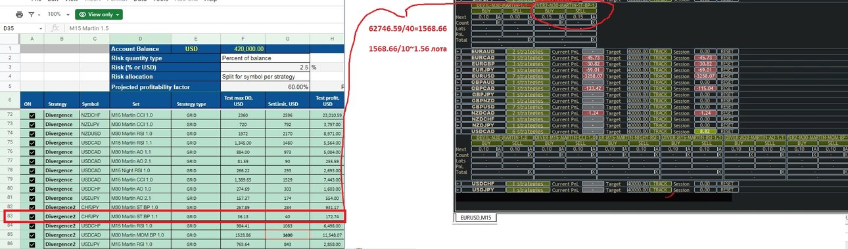Toggle ON checkbox for NZDCHF M15 Martin CCI row
848x249 pixels.
tap(32, 115)
